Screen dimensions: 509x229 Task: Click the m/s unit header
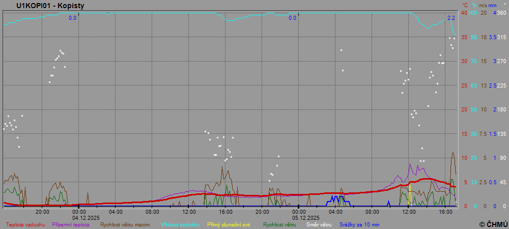(484, 5)
